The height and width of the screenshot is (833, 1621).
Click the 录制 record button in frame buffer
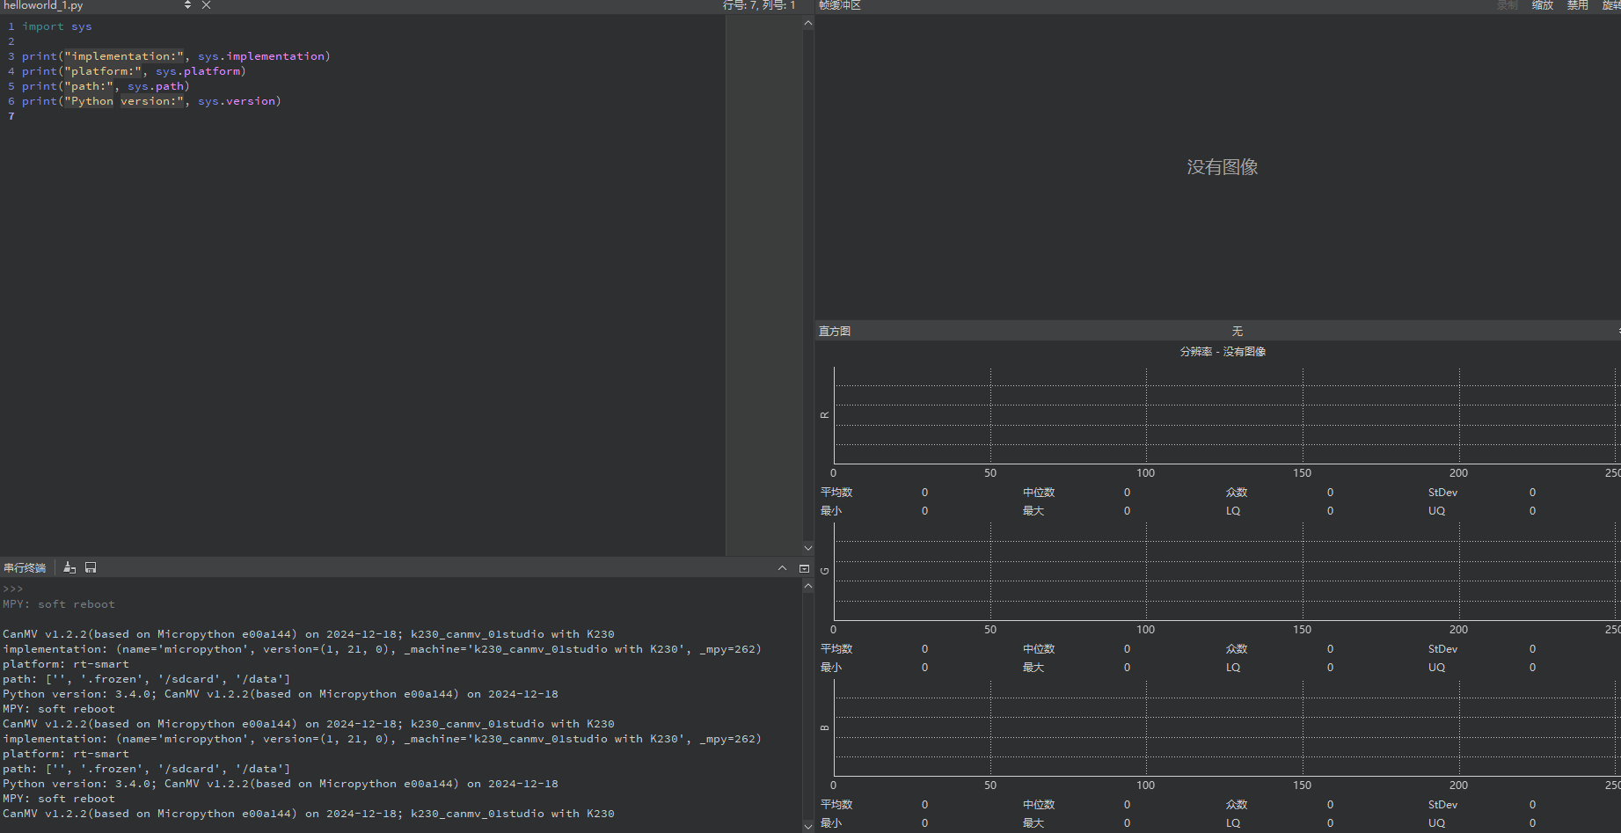pyautogui.click(x=1508, y=5)
